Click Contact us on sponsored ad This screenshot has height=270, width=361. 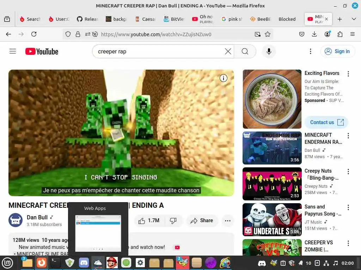[x=326, y=122]
